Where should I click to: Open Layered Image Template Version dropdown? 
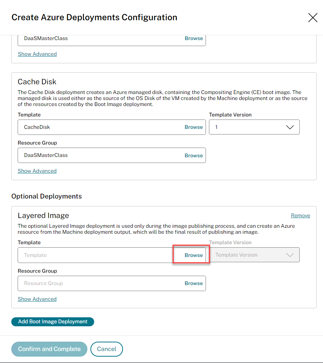coord(254,255)
